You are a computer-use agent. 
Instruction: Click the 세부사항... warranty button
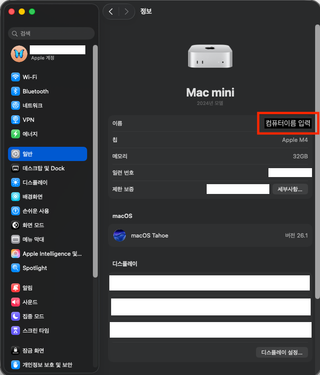pyautogui.click(x=290, y=189)
